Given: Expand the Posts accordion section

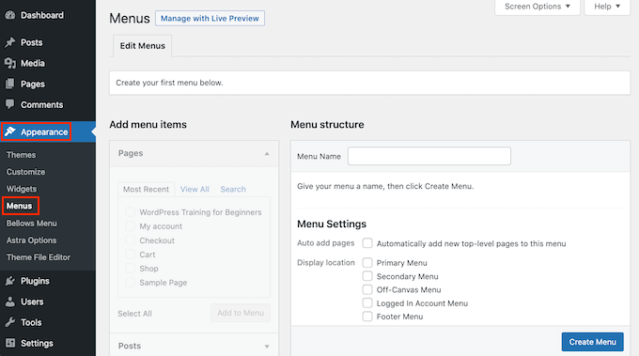Looking at the screenshot, I should point(194,346).
